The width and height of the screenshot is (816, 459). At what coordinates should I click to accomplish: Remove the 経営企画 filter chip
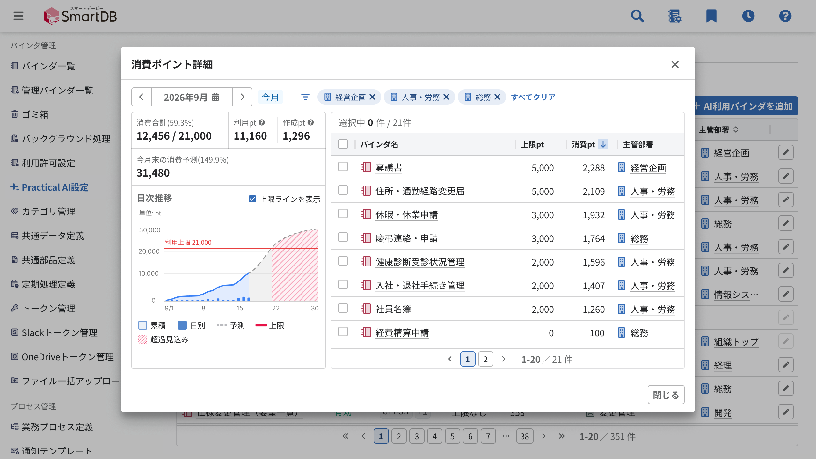pos(372,97)
